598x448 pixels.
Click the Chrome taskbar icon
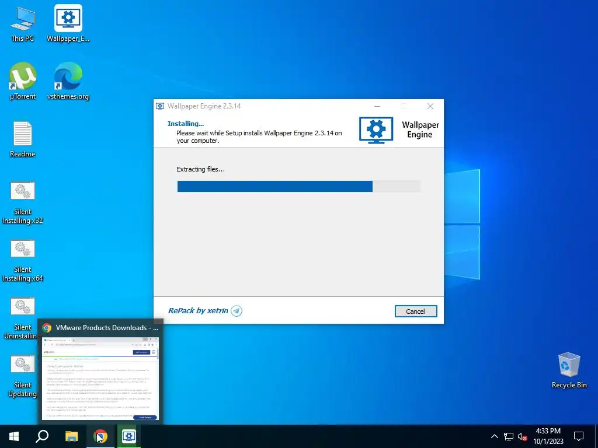100,436
